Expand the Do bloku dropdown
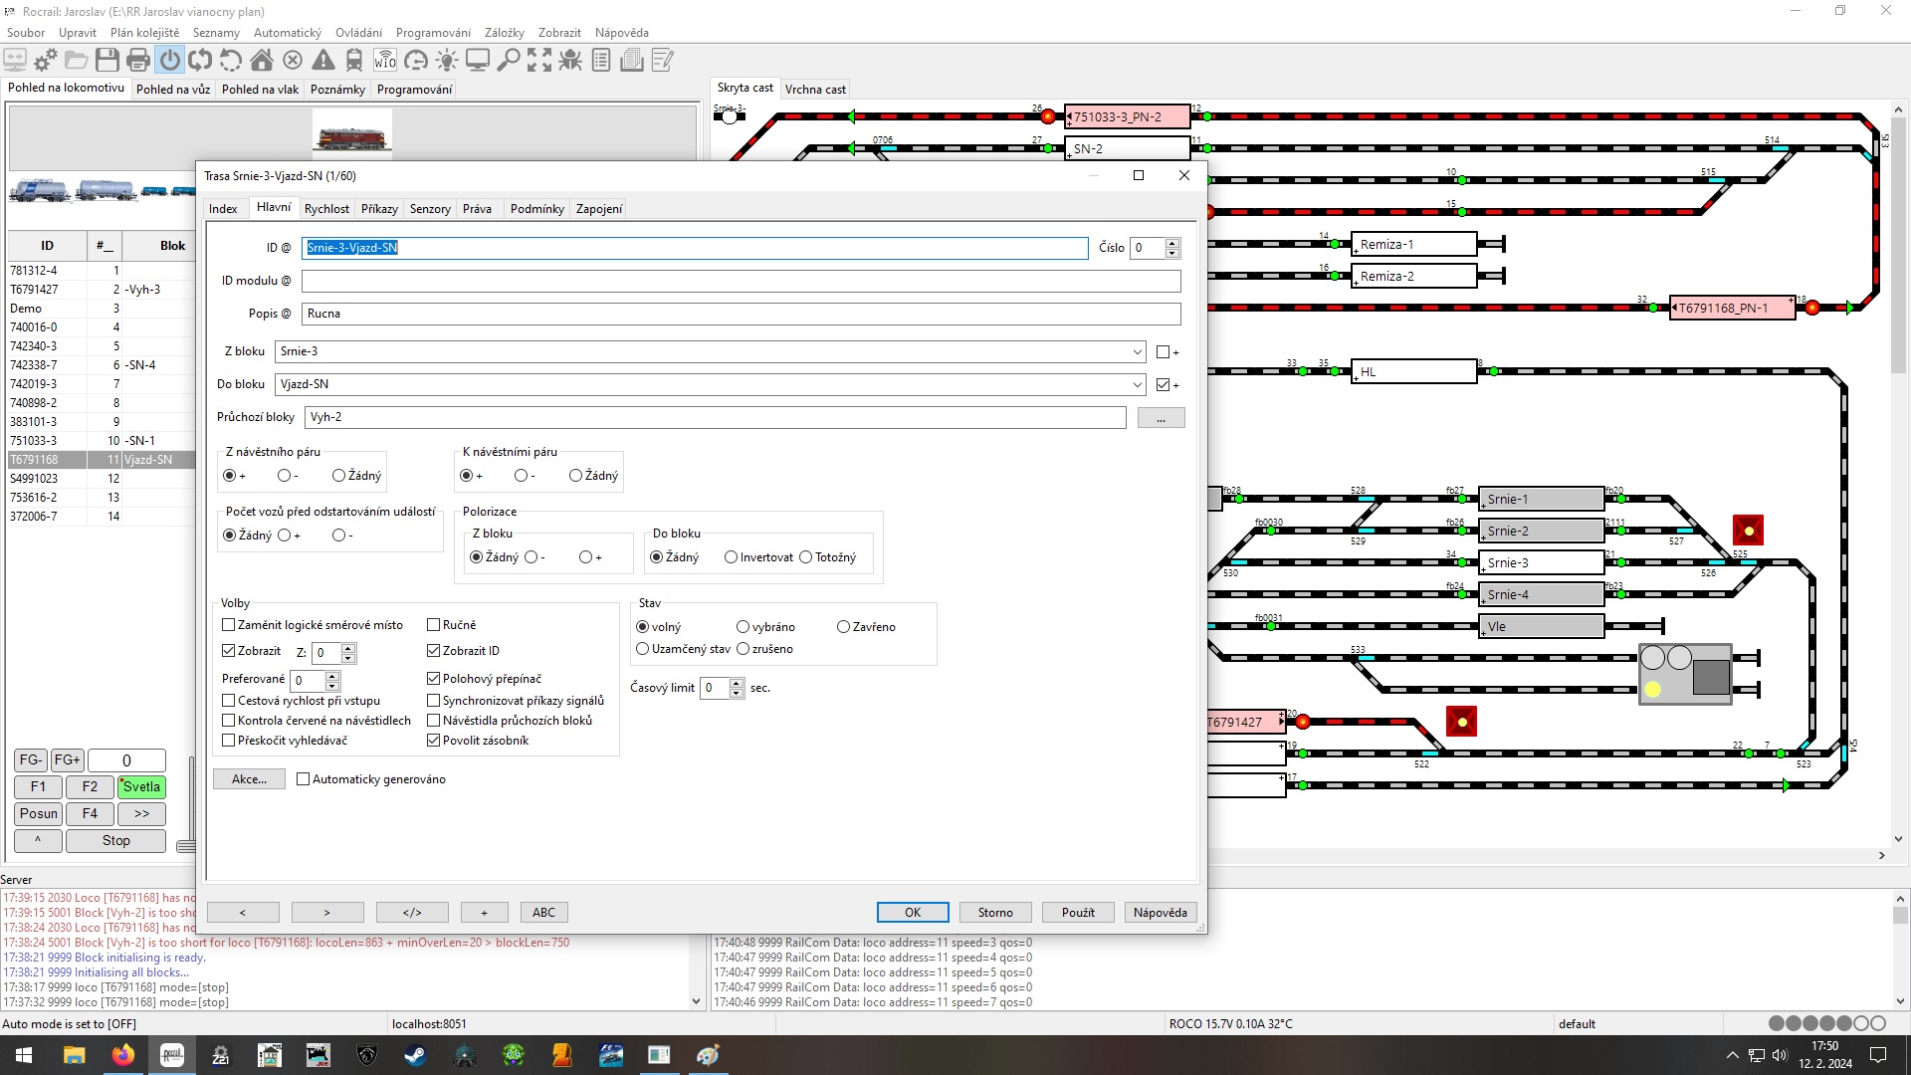1911x1075 pixels. pyautogui.click(x=1137, y=384)
